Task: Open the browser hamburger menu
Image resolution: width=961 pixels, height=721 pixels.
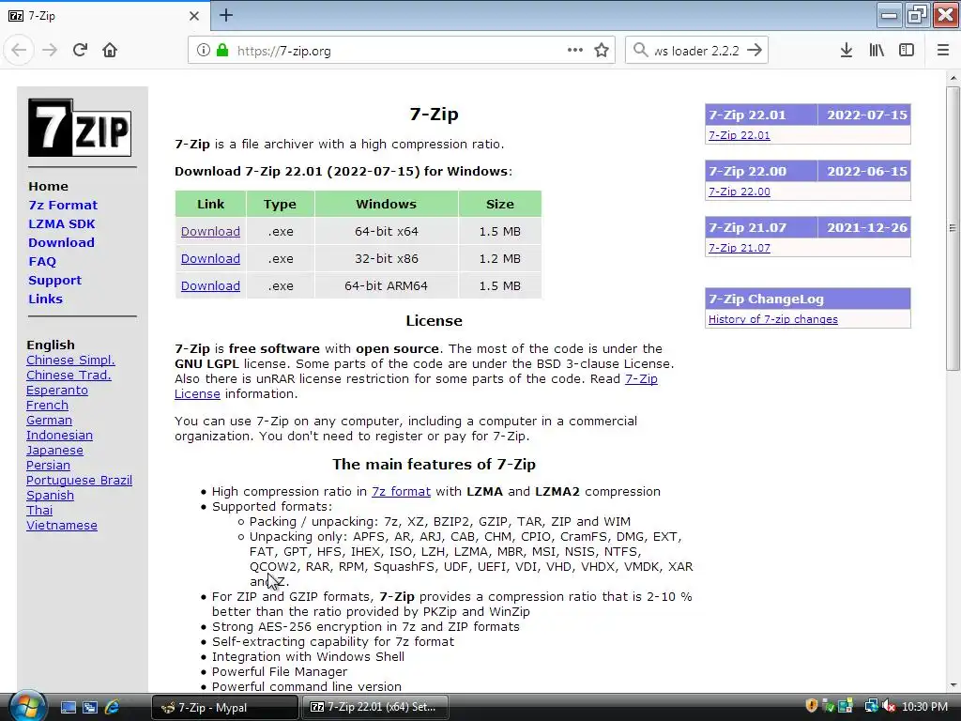Action: tap(943, 51)
